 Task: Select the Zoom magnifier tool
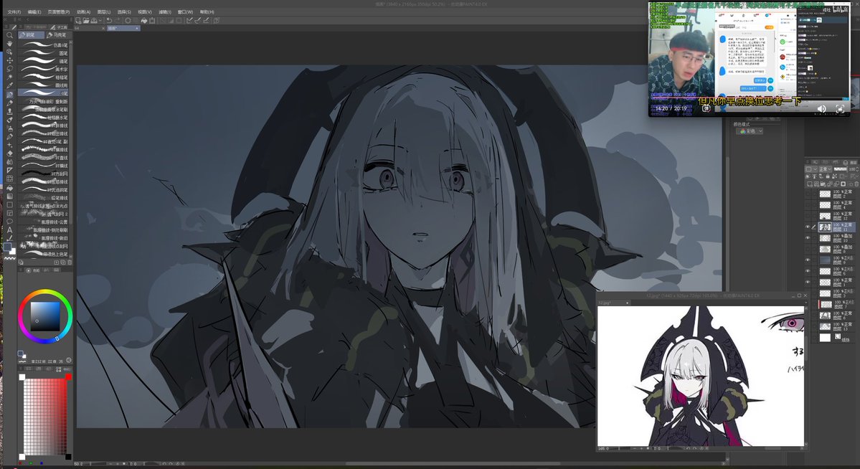pos(9,35)
